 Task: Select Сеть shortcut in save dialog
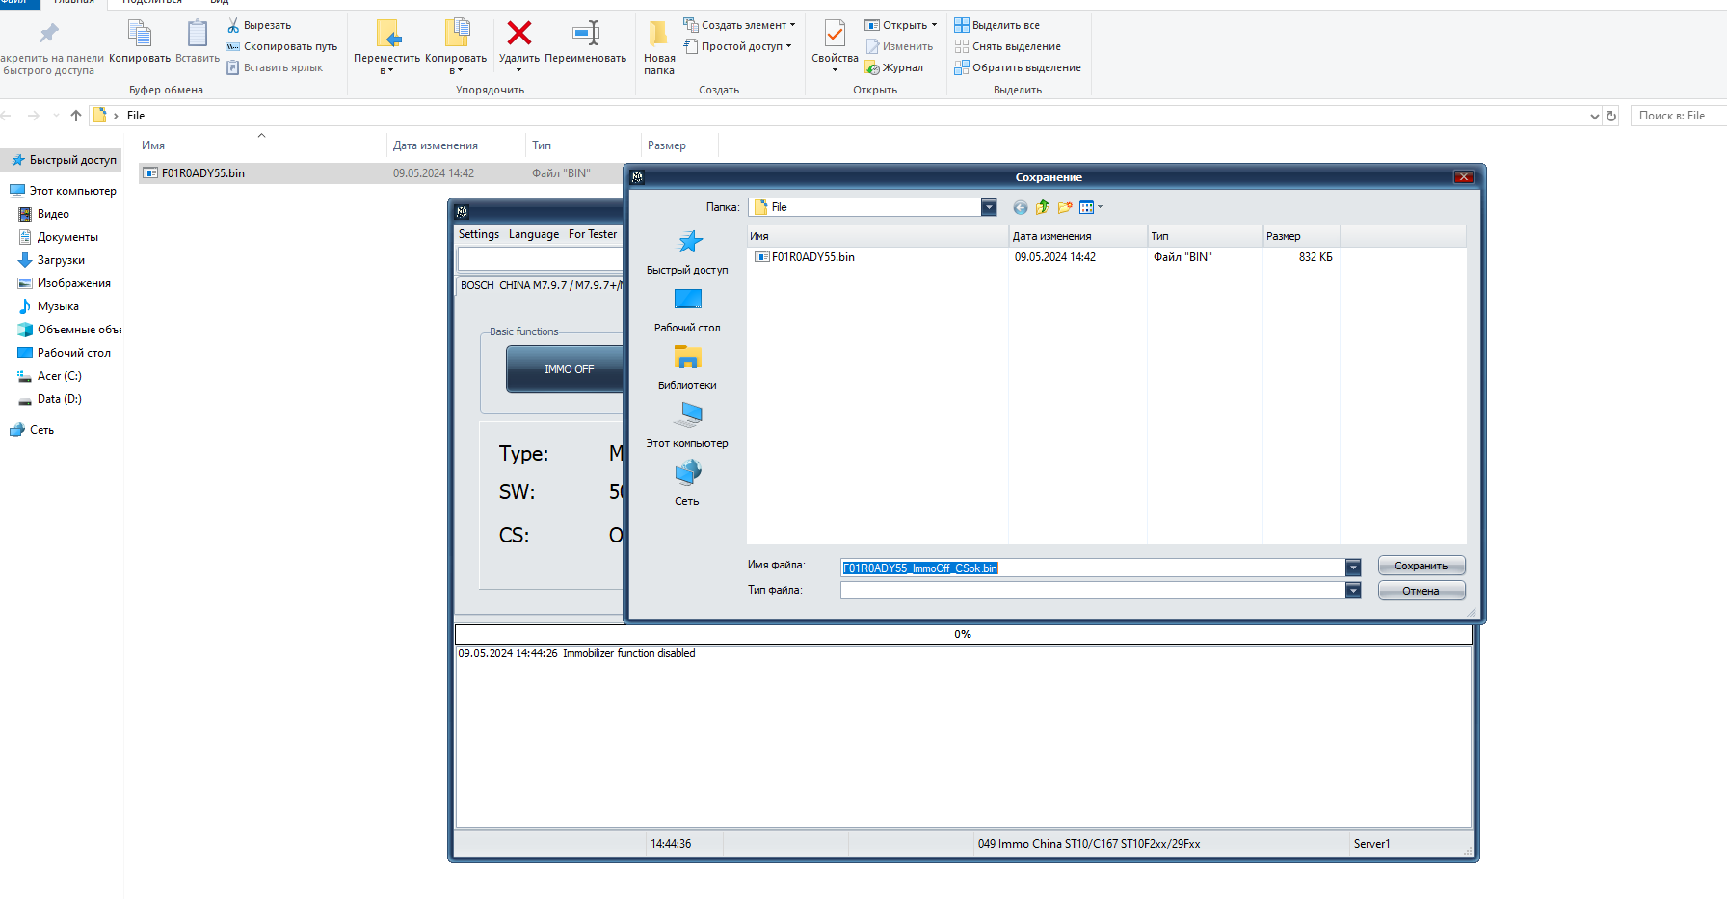(x=688, y=484)
